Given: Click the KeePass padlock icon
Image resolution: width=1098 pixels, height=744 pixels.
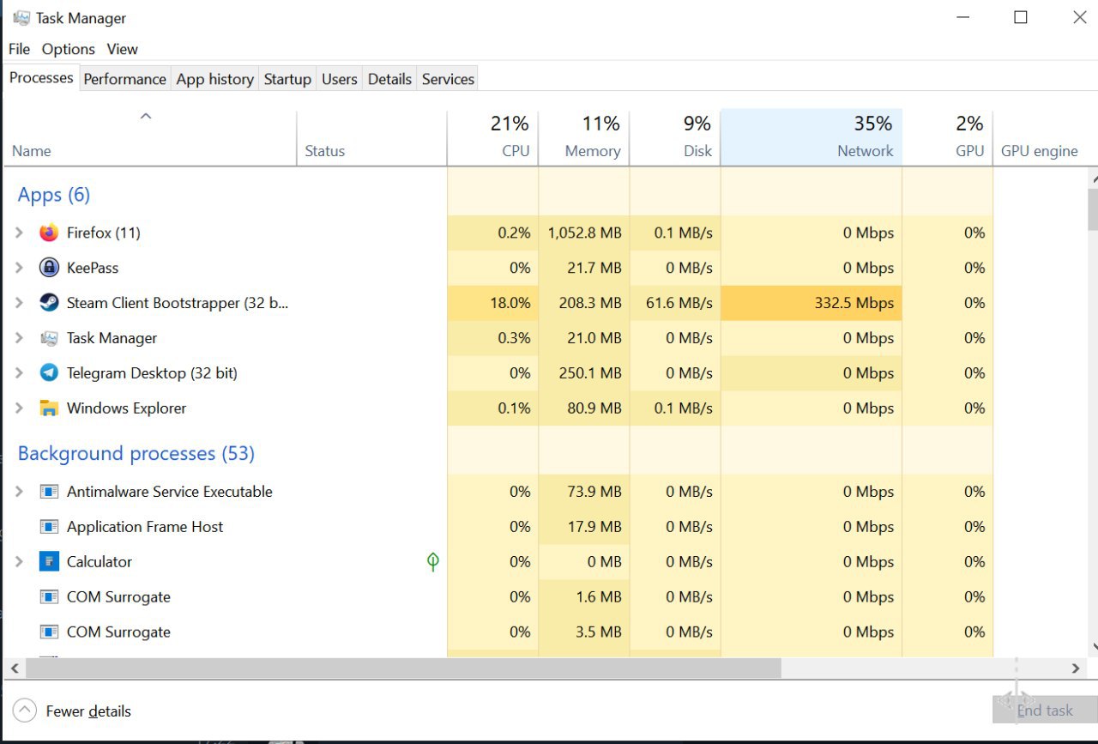Looking at the screenshot, I should click(x=49, y=268).
